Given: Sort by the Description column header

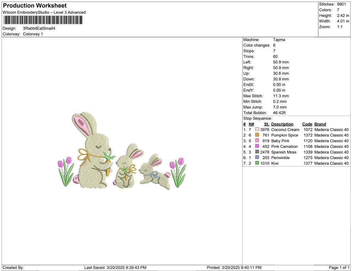Looking at the screenshot, I should [282, 124].
